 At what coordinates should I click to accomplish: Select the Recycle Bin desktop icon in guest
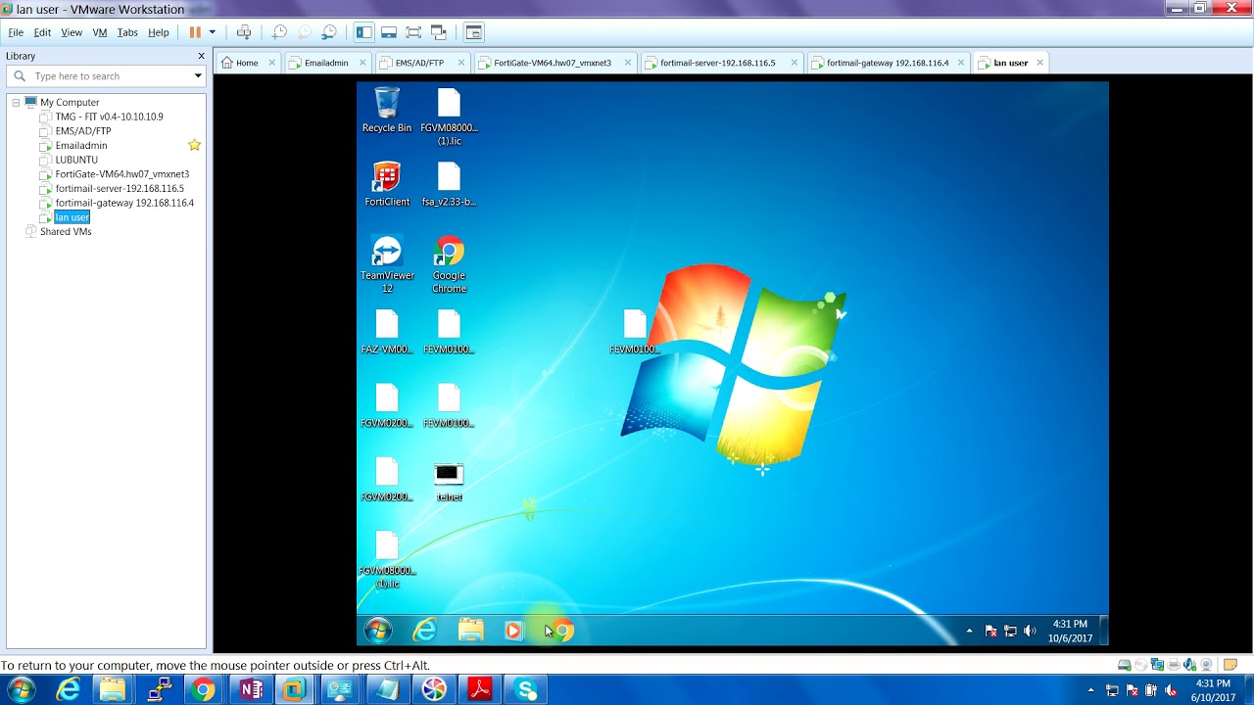(387, 110)
